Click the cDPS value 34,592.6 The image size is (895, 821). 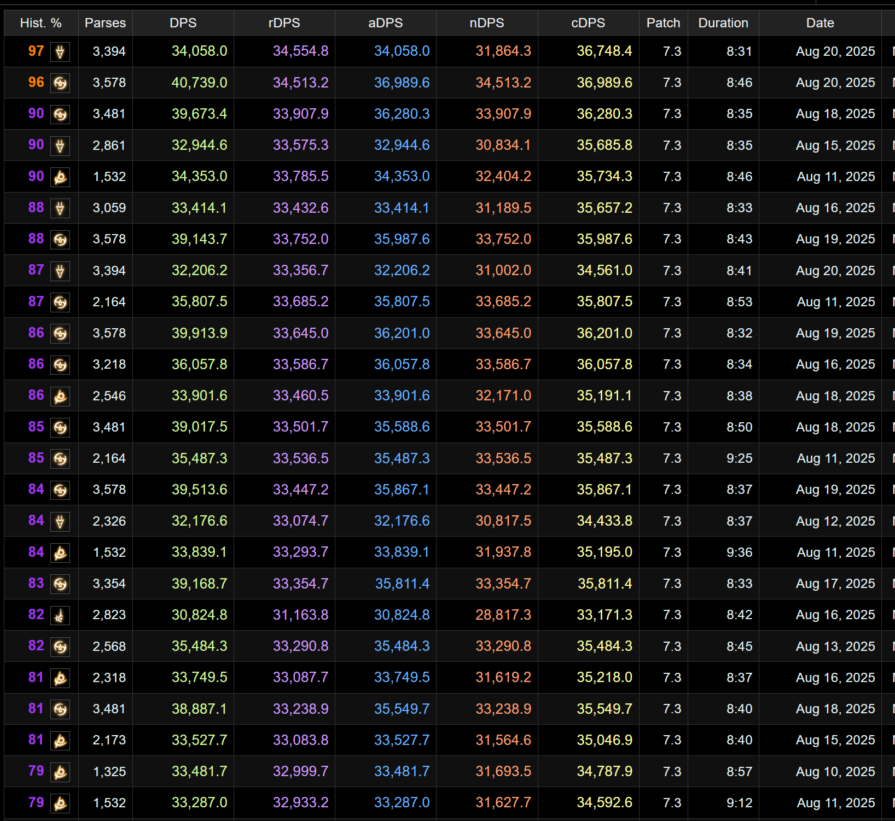[x=605, y=802]
